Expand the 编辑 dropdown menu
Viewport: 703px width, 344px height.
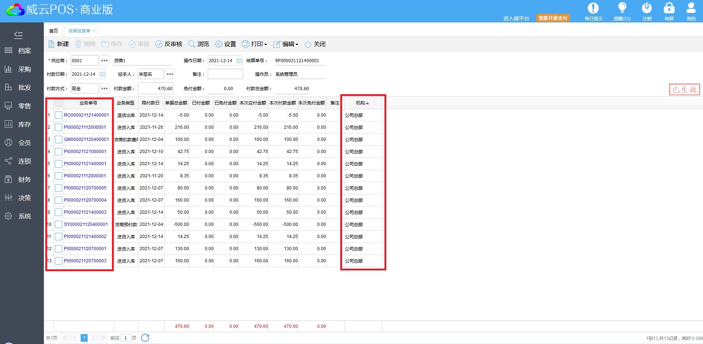[286, 44]
